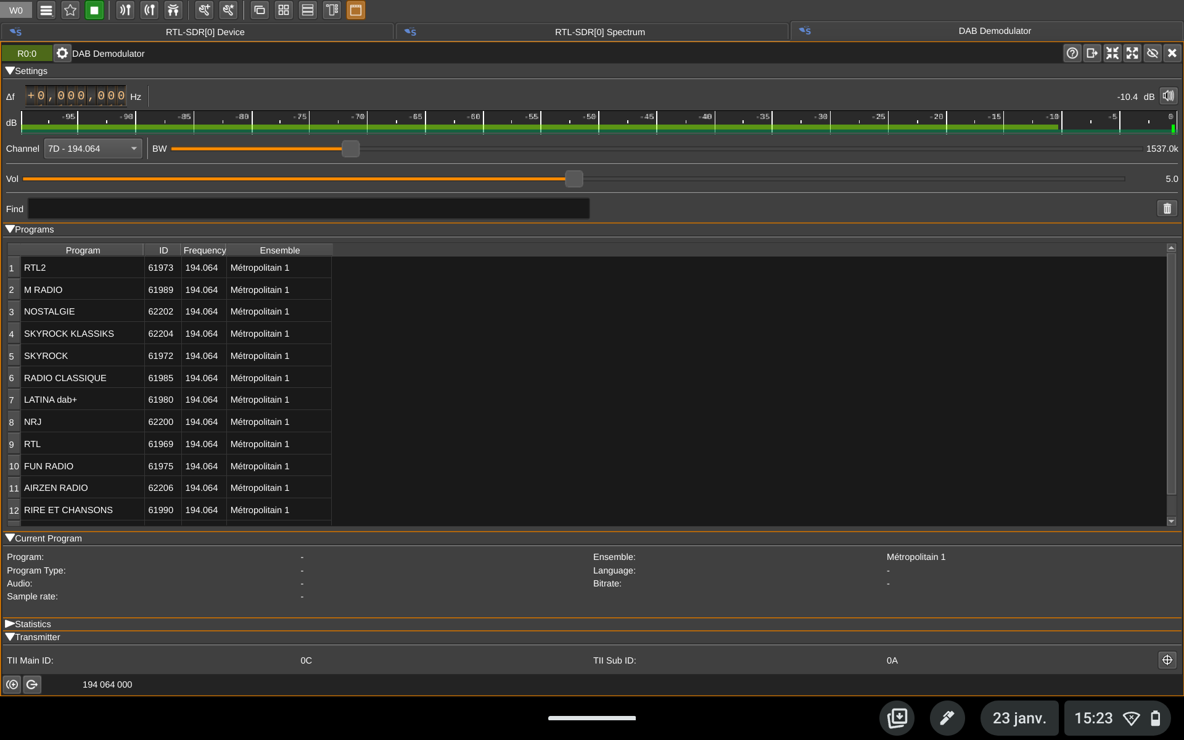
Task: Open the stylus pen tool in system shelf
Action: click(x=947, y=718)
